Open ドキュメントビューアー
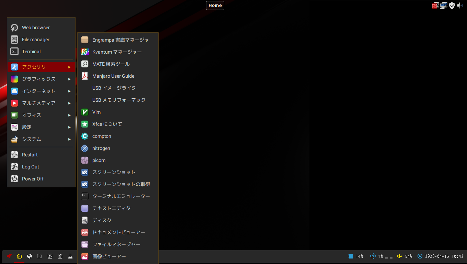Screen dimensions: 467x264 tap(118, 232)
